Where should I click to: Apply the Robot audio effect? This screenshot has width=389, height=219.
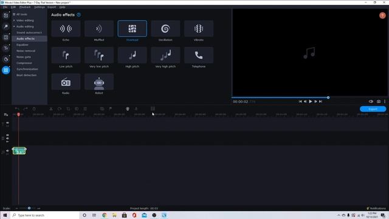[99, 82]
